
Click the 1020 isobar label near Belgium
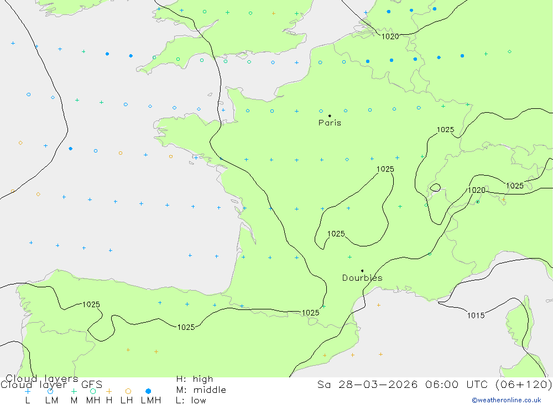click(390, 36)
